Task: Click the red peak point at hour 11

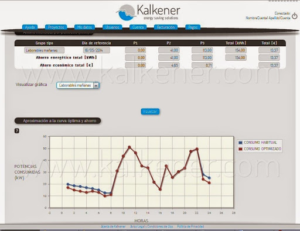Action: (129, 147)
